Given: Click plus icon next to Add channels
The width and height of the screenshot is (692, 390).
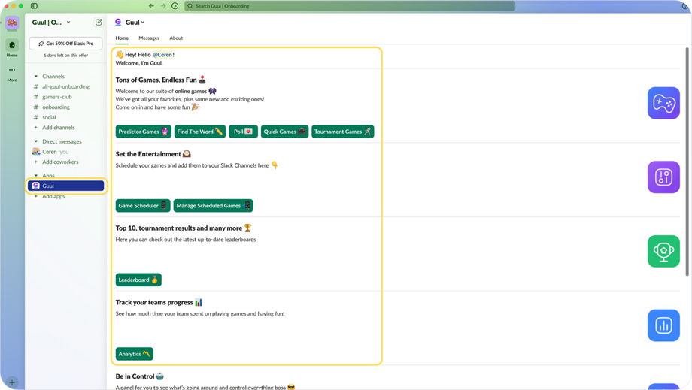Looking at the screenshot, I should coord(36,128).
